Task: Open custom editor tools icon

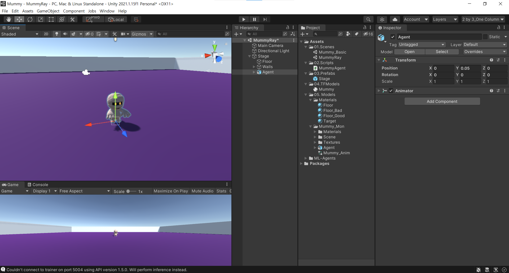Action: click(x=72, y=19)
